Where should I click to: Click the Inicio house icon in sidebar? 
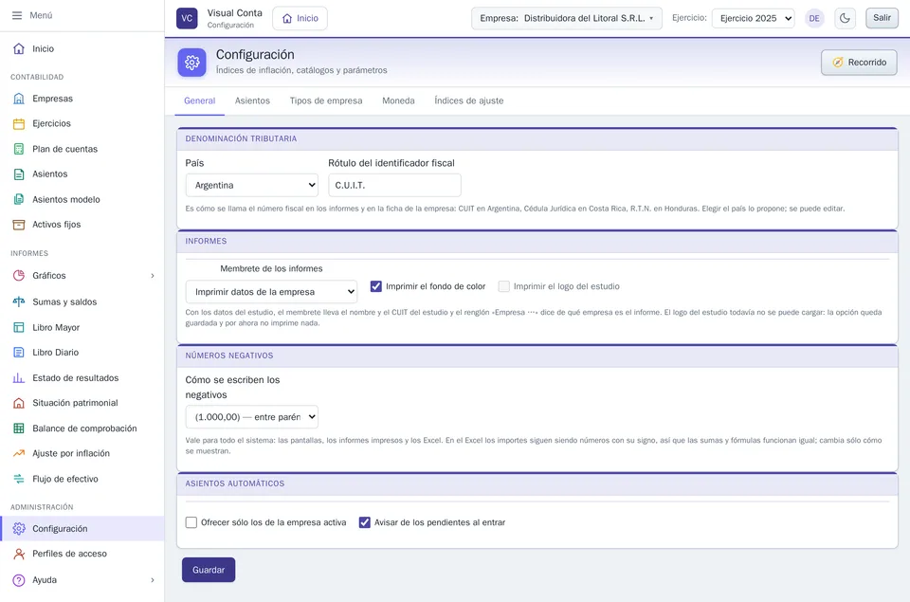point(19,48)
